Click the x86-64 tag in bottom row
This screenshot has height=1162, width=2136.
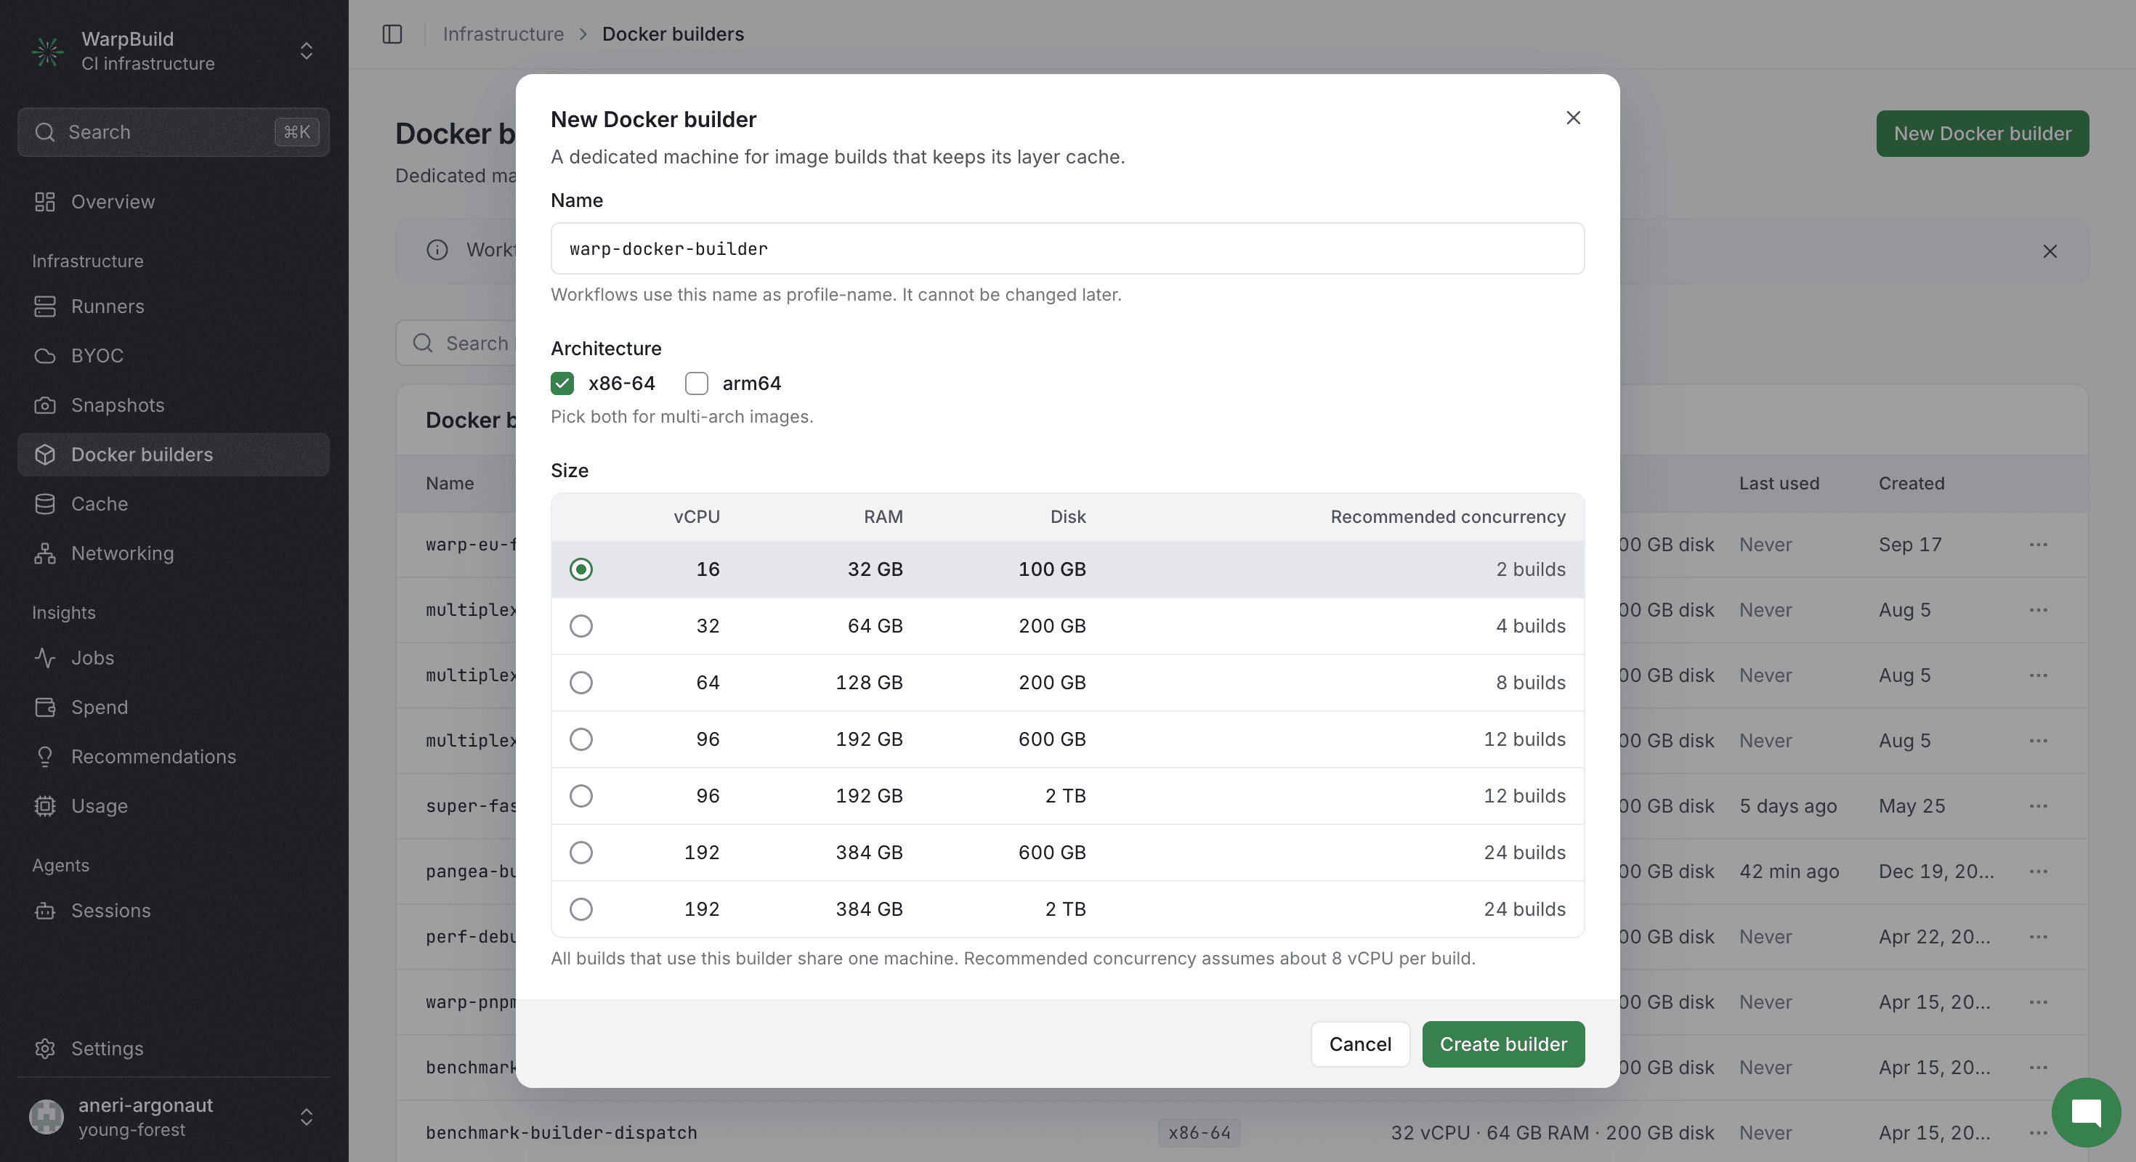click(x=1199, y=1133)
